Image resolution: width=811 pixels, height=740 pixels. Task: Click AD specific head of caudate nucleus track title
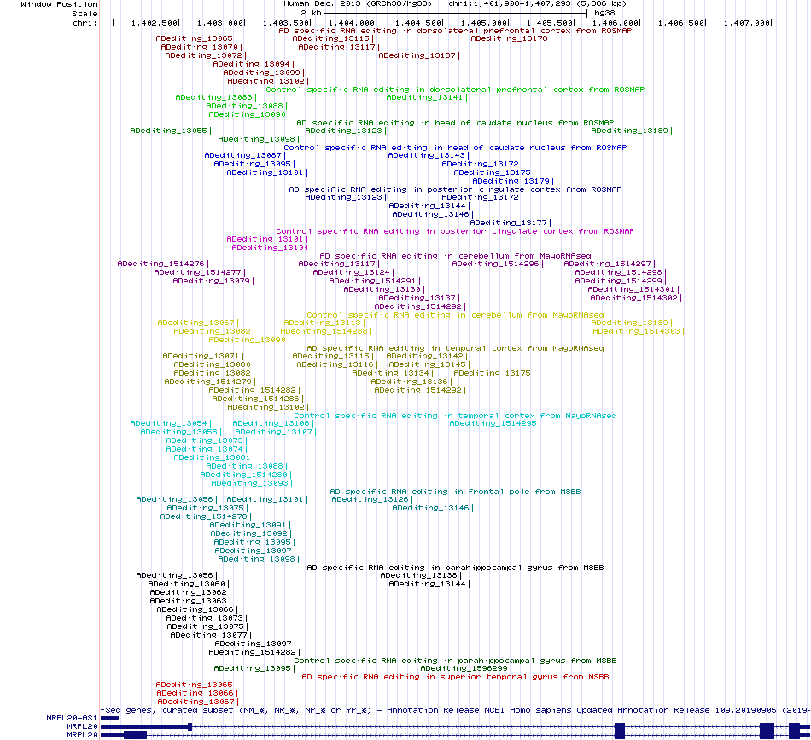(x=455, y=123)
